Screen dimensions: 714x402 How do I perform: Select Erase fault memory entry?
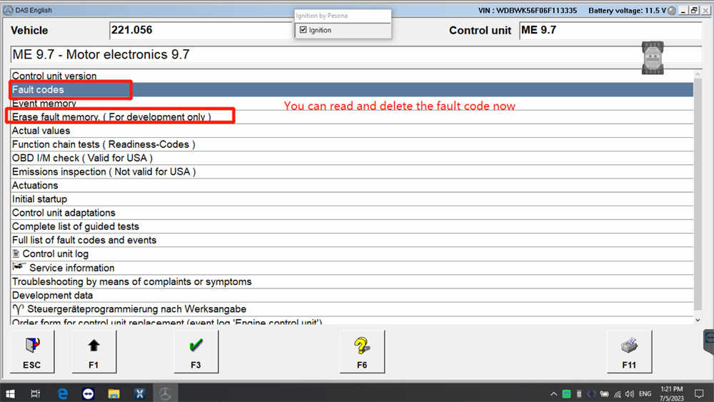click(x=111, y=117)
